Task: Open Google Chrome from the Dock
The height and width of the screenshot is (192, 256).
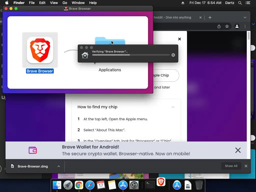Action: [x=79, y=185]
